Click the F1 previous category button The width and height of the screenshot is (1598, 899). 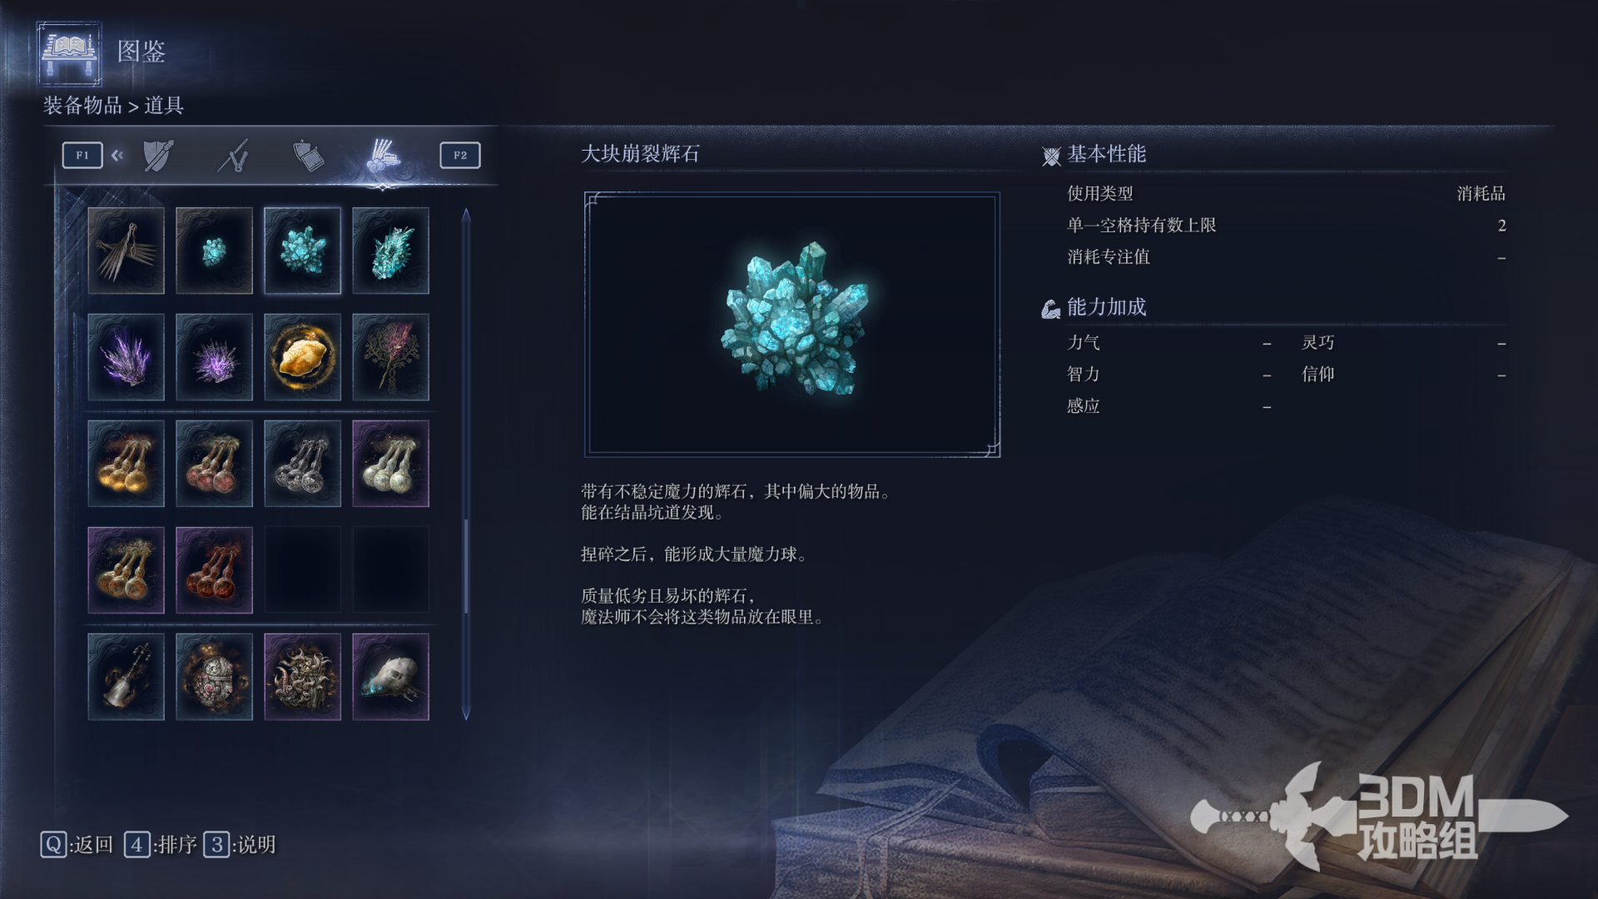pyautogui.click(x=82, y=156)
